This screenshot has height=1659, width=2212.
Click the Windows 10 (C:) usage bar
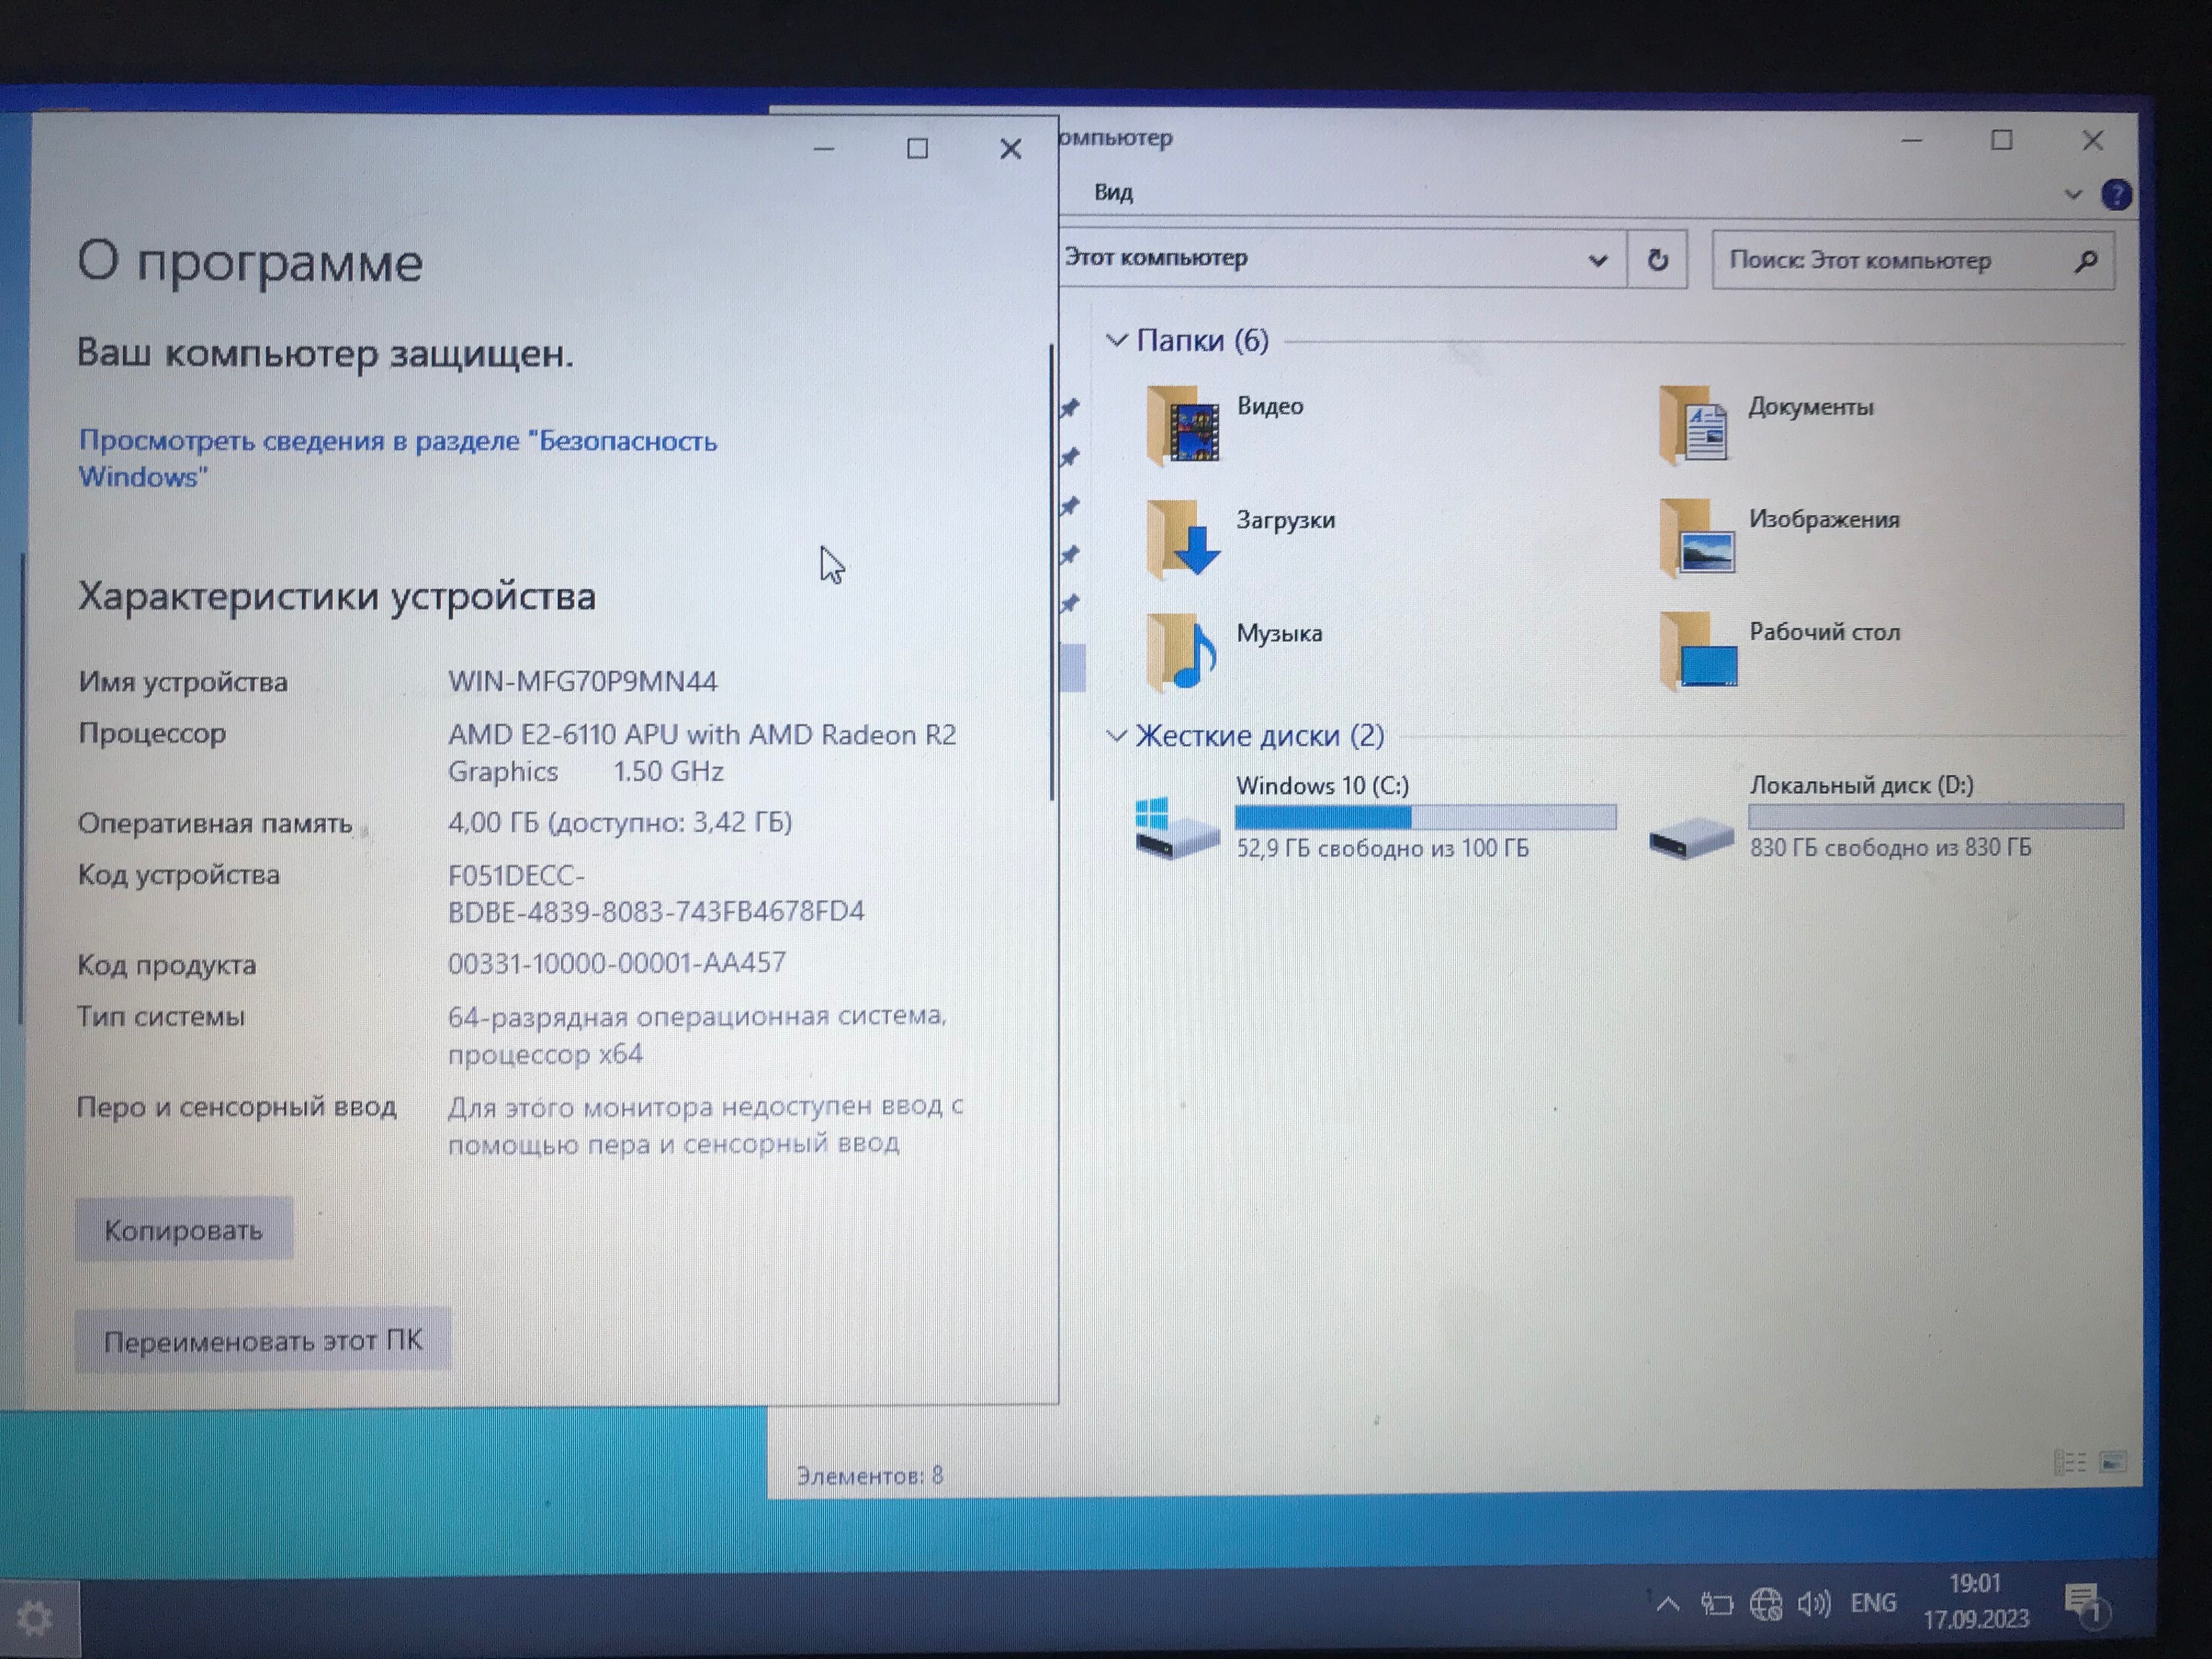(x=1425, y=818)
